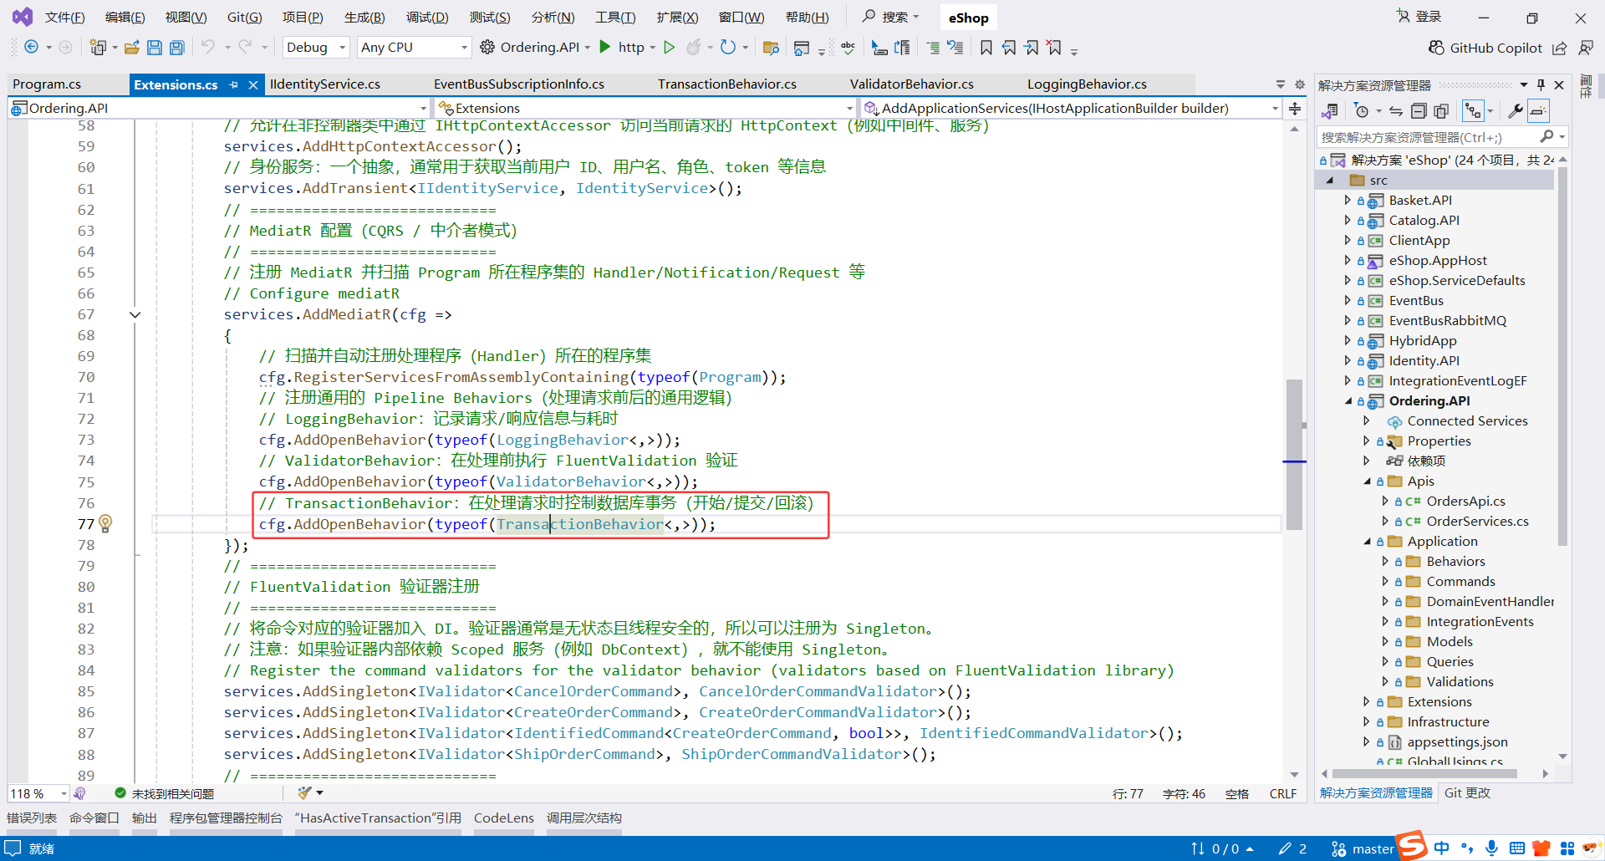Click Sync with Active Document in Solution Explorer

pos(1396,110)
